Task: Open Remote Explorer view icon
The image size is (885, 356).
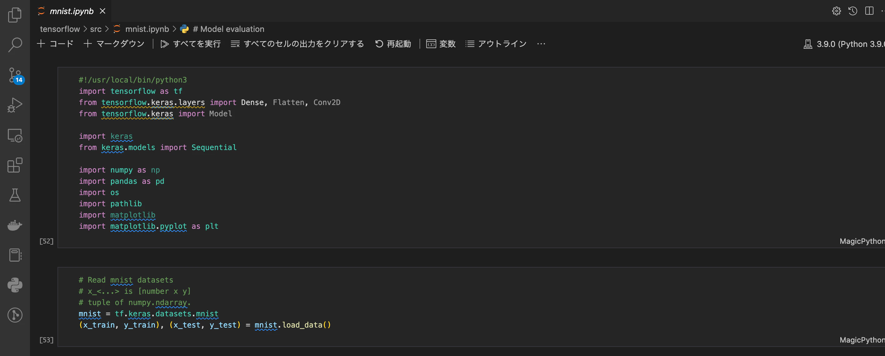Action: (15, 135)
